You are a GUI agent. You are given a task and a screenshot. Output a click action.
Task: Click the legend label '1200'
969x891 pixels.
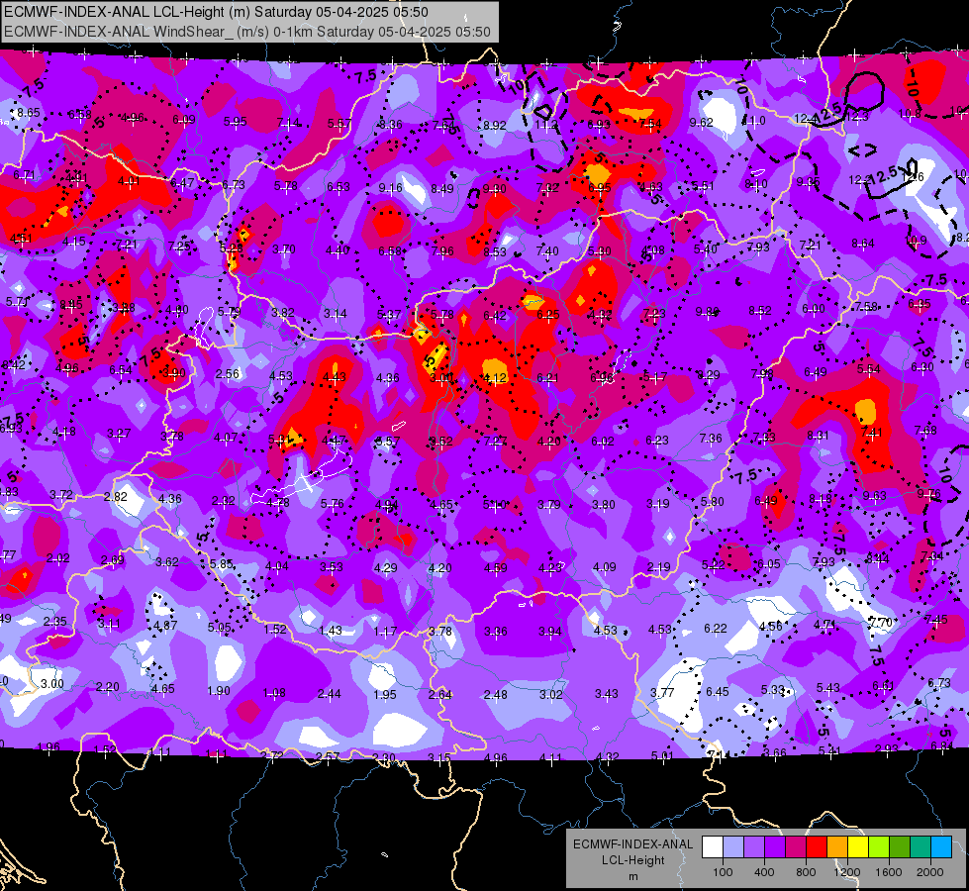tap(846, 872)
